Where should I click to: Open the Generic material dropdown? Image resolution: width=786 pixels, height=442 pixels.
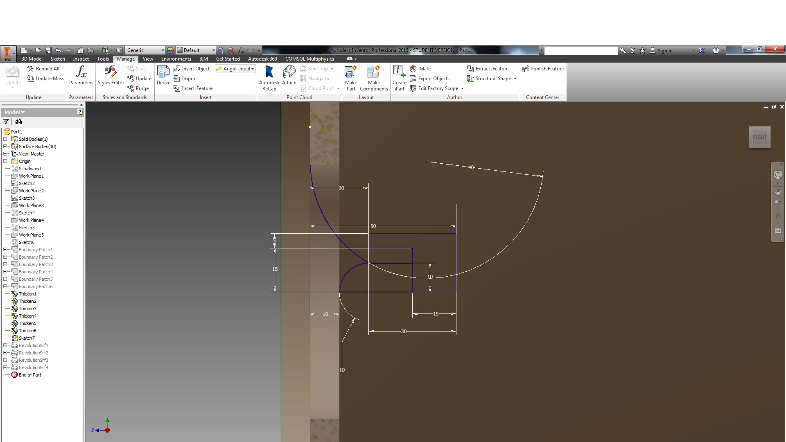pyautogui.click(x=163, y=50)
